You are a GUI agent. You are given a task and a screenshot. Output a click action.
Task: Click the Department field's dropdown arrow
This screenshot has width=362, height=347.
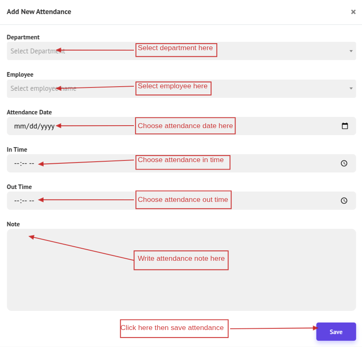click(x=351, y=51)
